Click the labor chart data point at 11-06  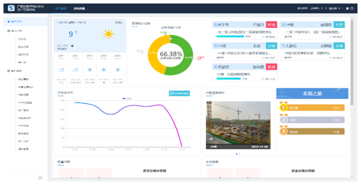pos(110,114)
